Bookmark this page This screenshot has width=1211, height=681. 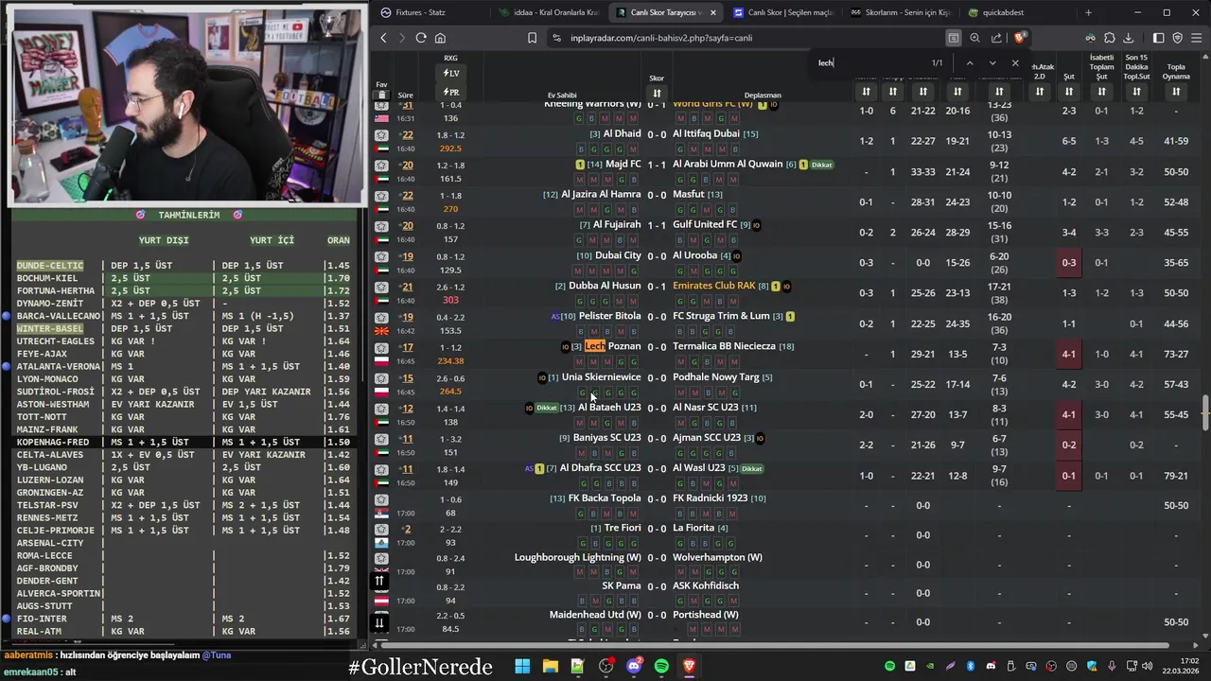[532, 38]
